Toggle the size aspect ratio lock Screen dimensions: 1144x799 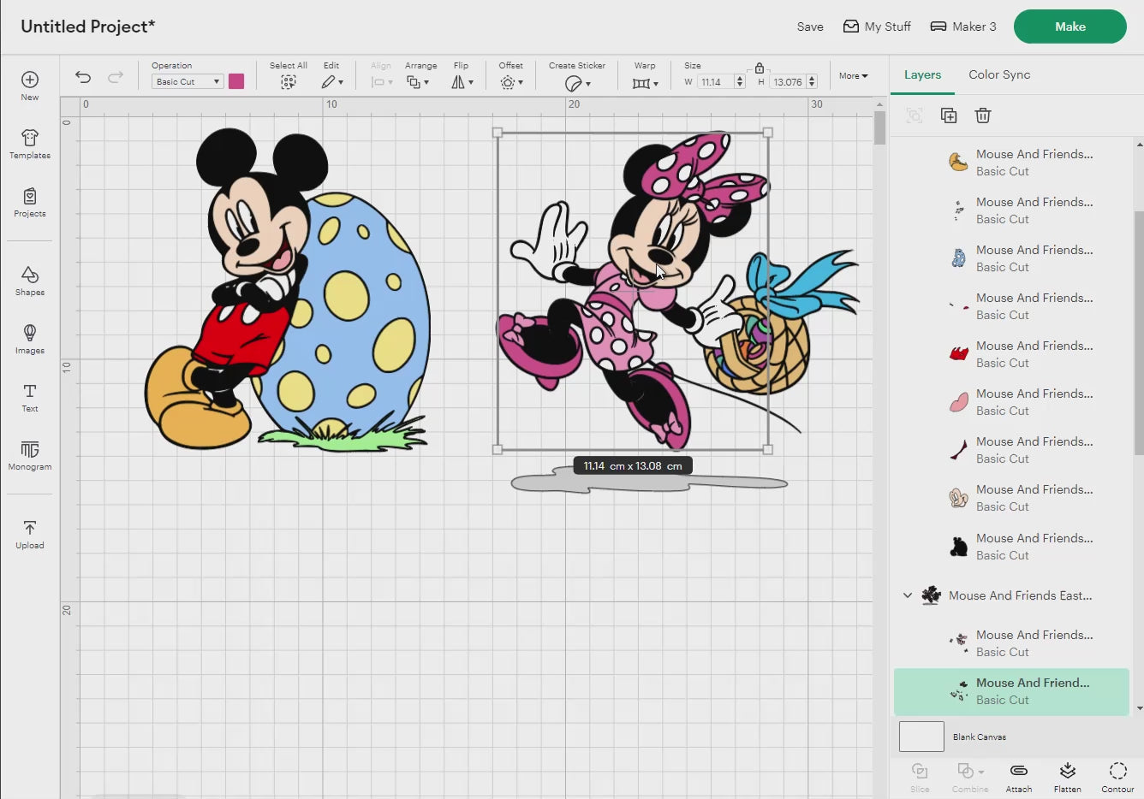pos(760,68)
